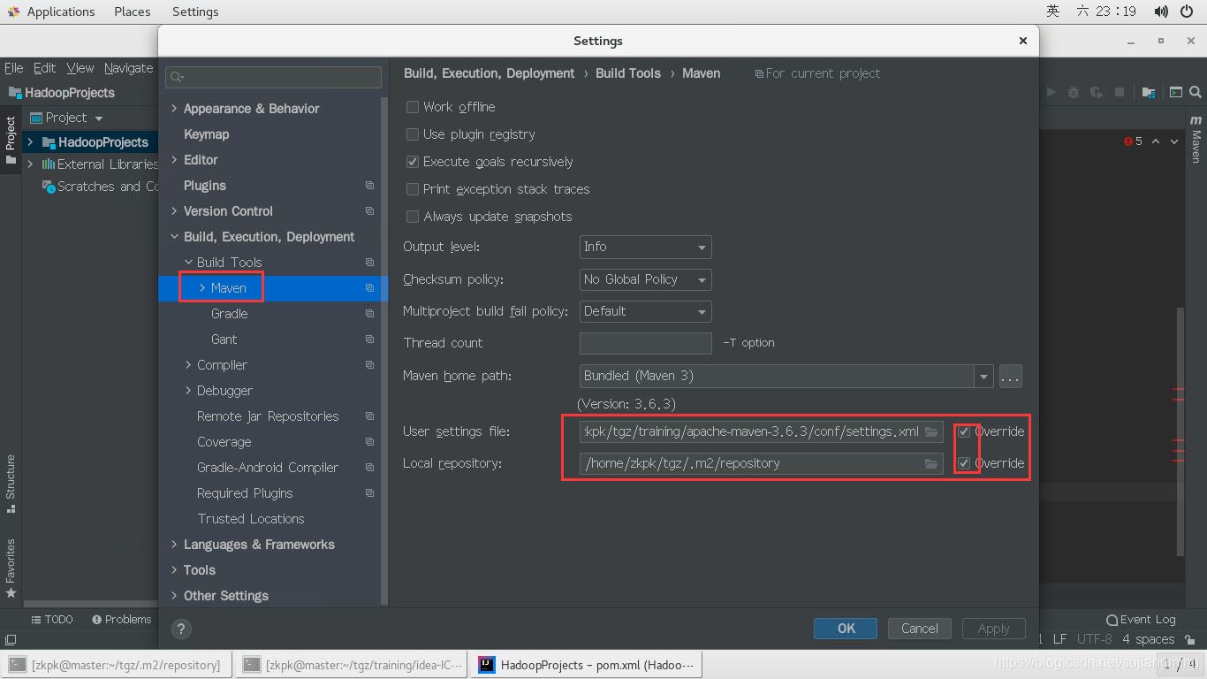Uncheck Execute goals recursively

[x=412, y=162]
